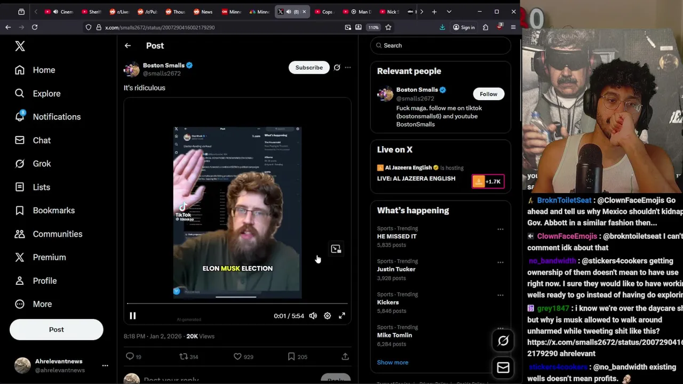Click the browser address bar URL
The height and width of the screenshot is (384, 683).
click(x=160, y=27)
